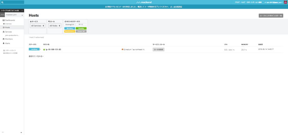Open the ブログ link in header
The height and width of the screenshot is (135, 288).
coord(237,2)
